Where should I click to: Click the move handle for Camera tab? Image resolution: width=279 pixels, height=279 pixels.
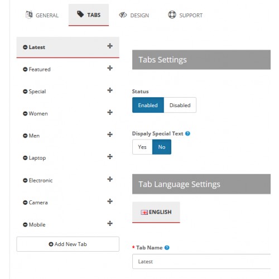click(110, 201)
